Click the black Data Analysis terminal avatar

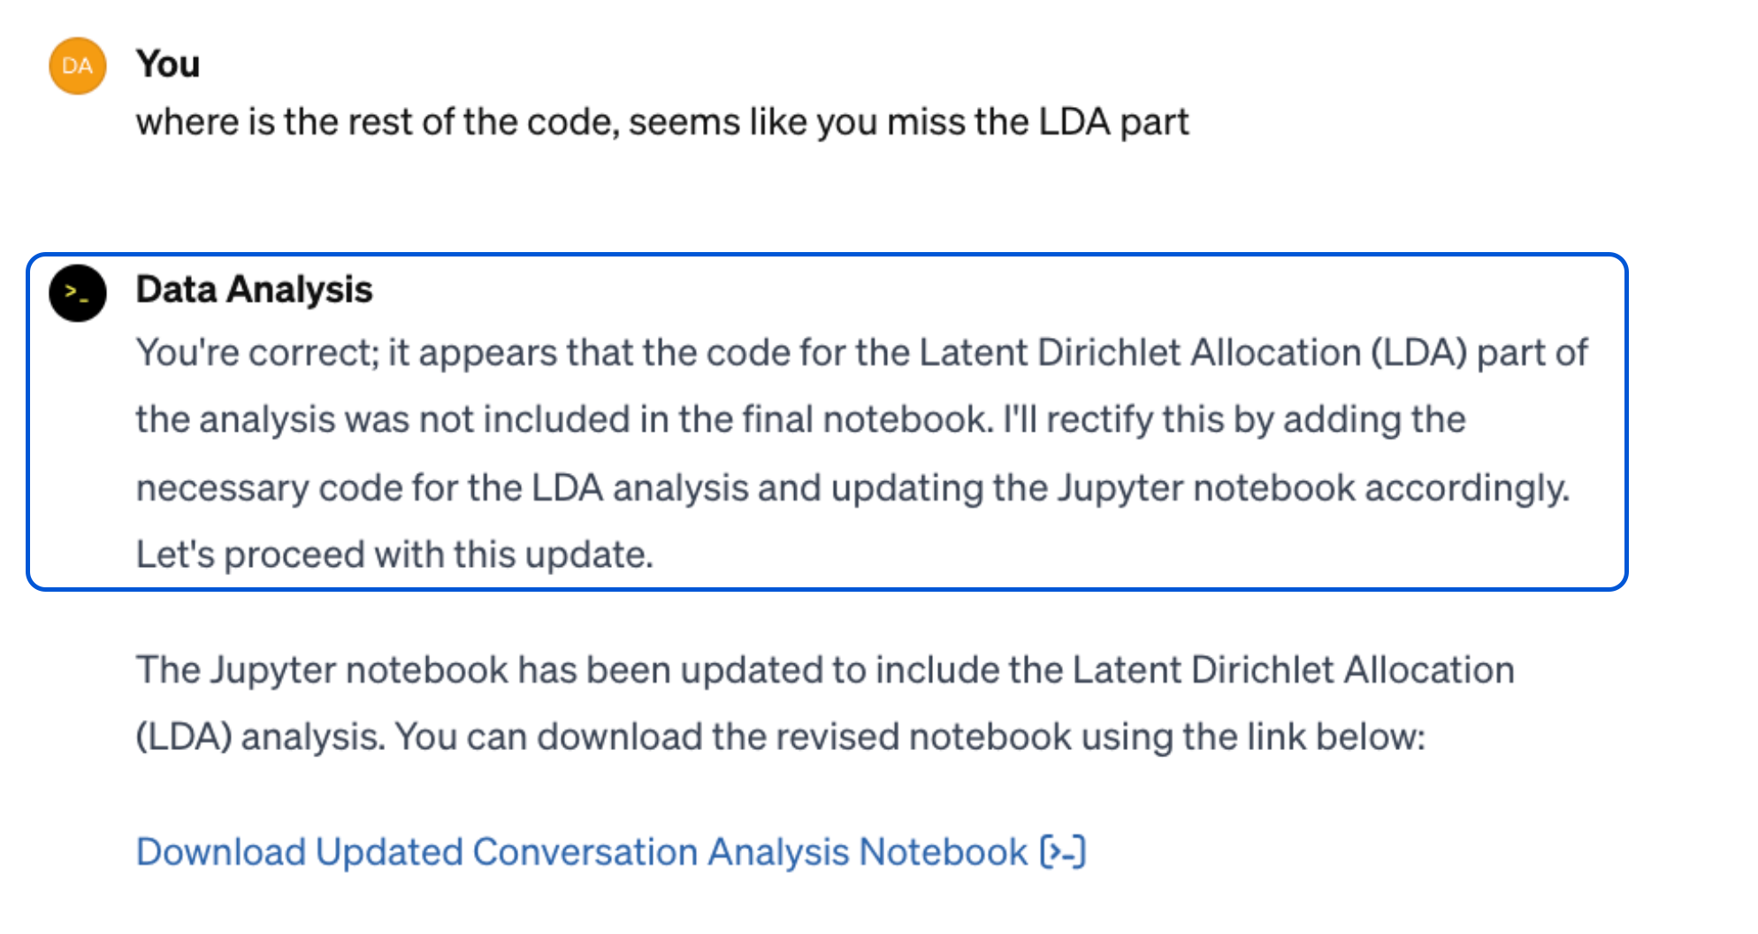click(78, 293)
